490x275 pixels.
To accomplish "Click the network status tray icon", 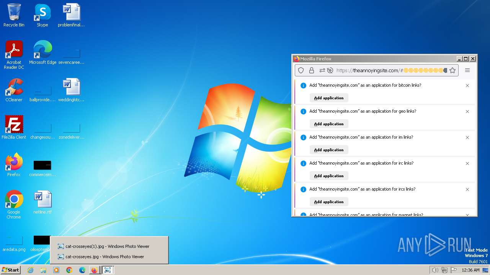I will point(444,270).
